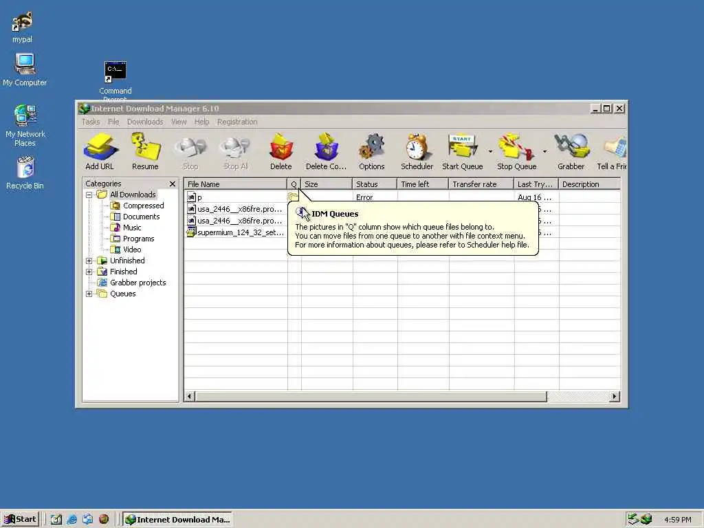Click the queue icon in p row
The height and width of the screenshot is (528, 704).
(293, 197)
